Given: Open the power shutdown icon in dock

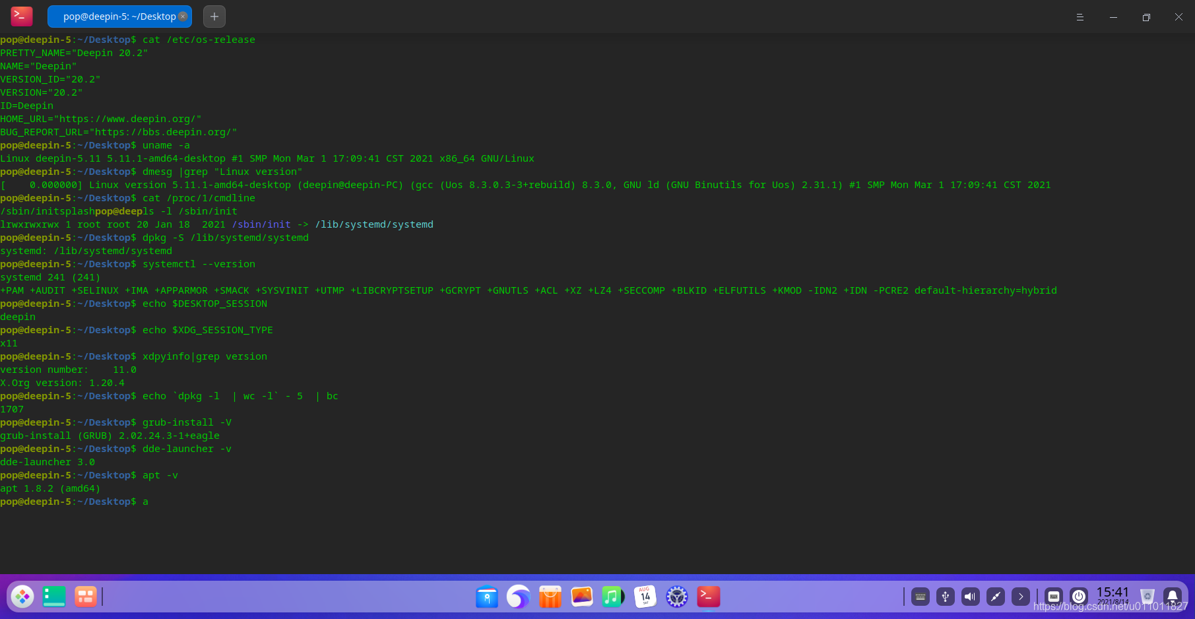Looking at the screenshot, I should coord(1079,597).
